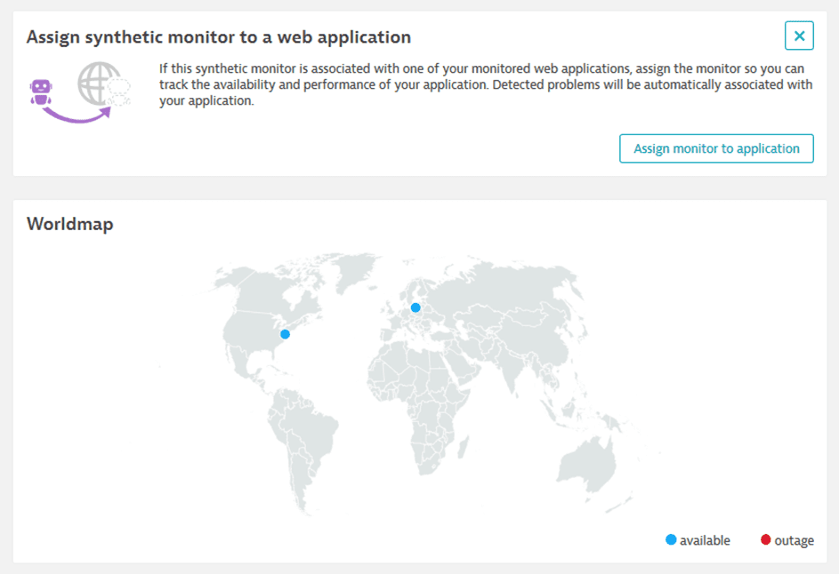Select the blue available dot in Europe

pyautogui.click(x=415, y=307)
